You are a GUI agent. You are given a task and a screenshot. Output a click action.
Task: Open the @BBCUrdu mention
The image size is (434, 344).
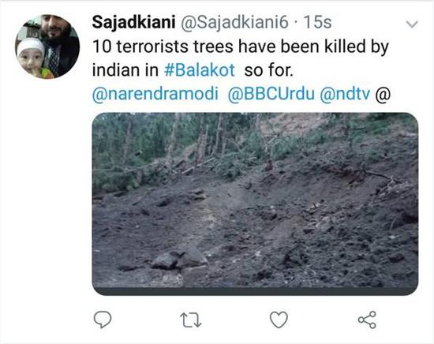[271, 94]
